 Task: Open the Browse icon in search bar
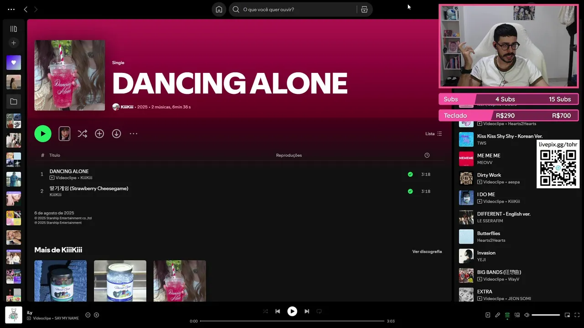point(364,9)
